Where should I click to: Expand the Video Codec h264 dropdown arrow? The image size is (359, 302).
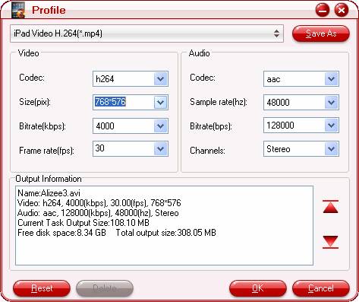[160, 79]
